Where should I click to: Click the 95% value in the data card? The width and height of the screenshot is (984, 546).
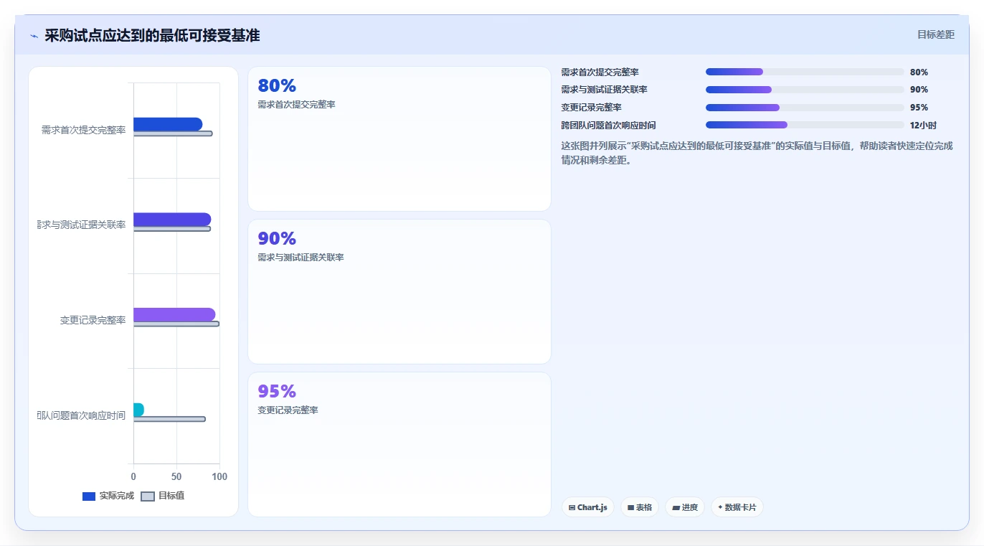pos(277,391)
